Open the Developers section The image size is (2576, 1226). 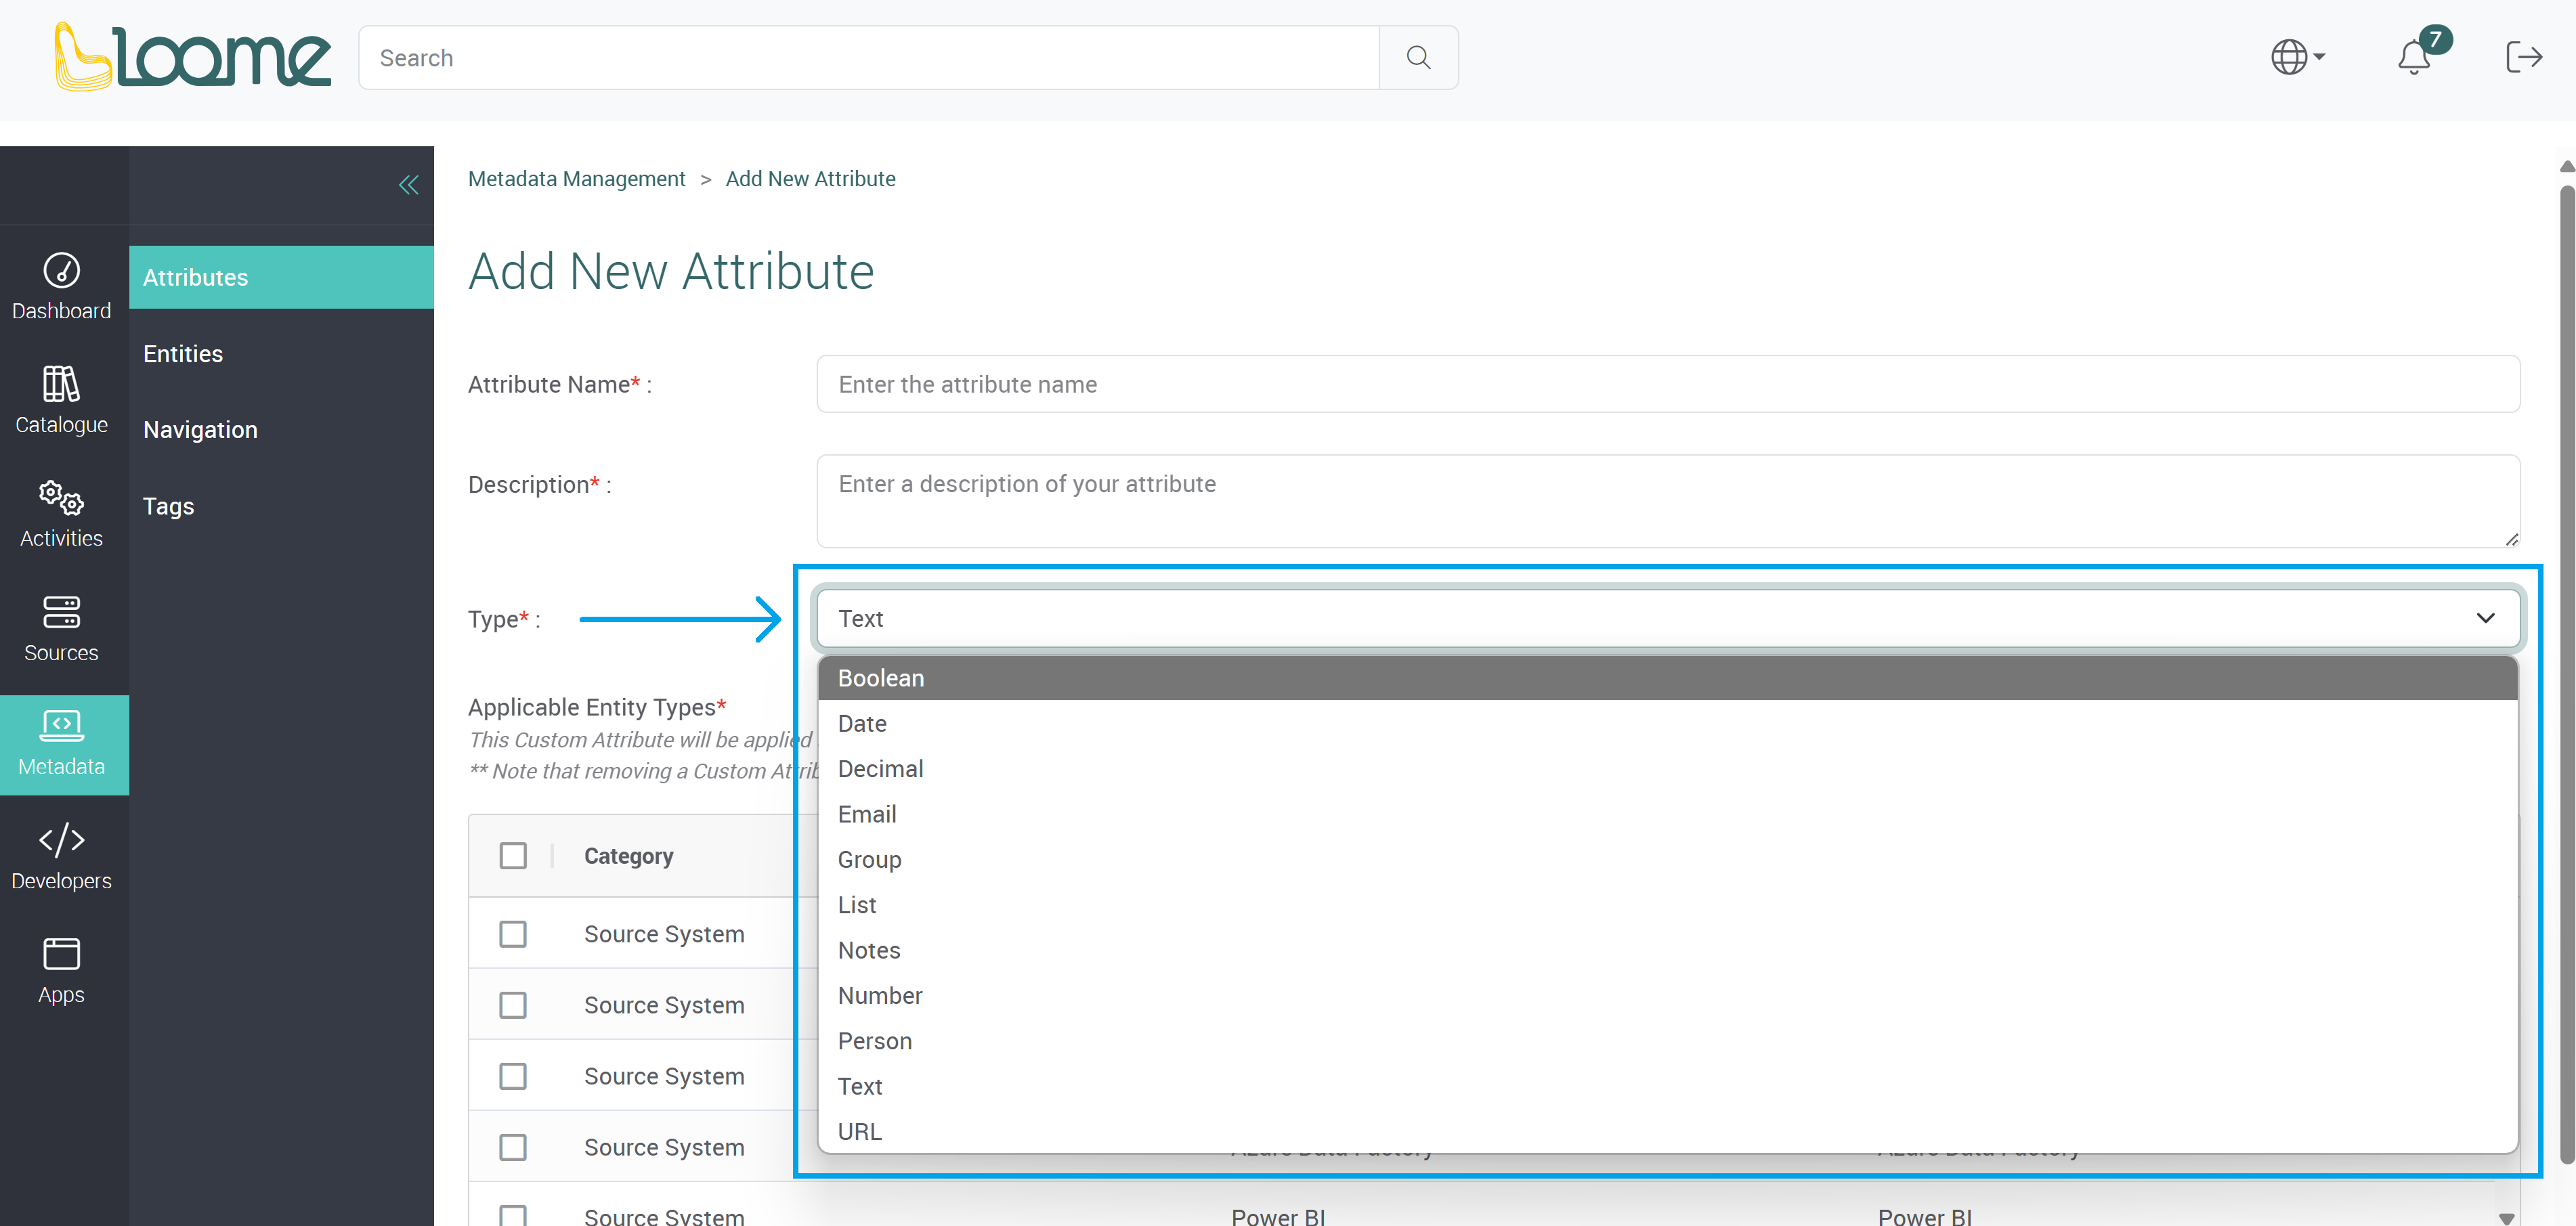pyautogui.click(x=61, y=855)
